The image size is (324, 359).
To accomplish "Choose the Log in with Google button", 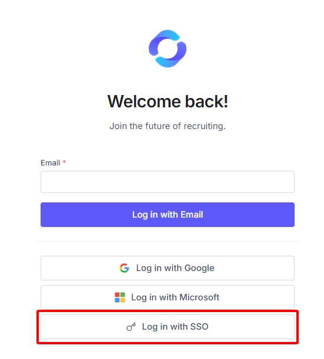I will pos(168,268).
